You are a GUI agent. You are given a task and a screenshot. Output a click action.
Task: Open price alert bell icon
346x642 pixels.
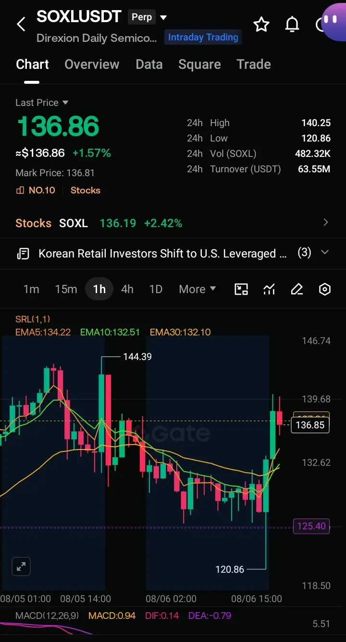tap(292, 24)
